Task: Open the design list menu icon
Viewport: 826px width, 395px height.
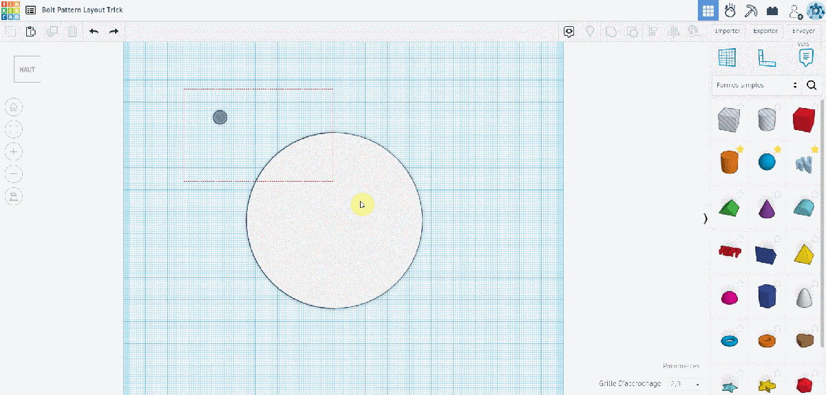Action: [31, 11]
